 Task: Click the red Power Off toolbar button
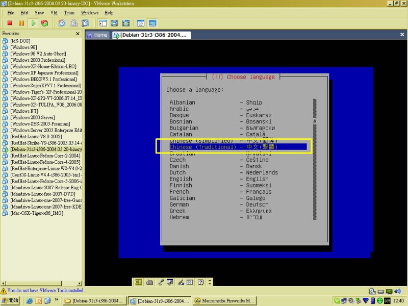point(10,23)
